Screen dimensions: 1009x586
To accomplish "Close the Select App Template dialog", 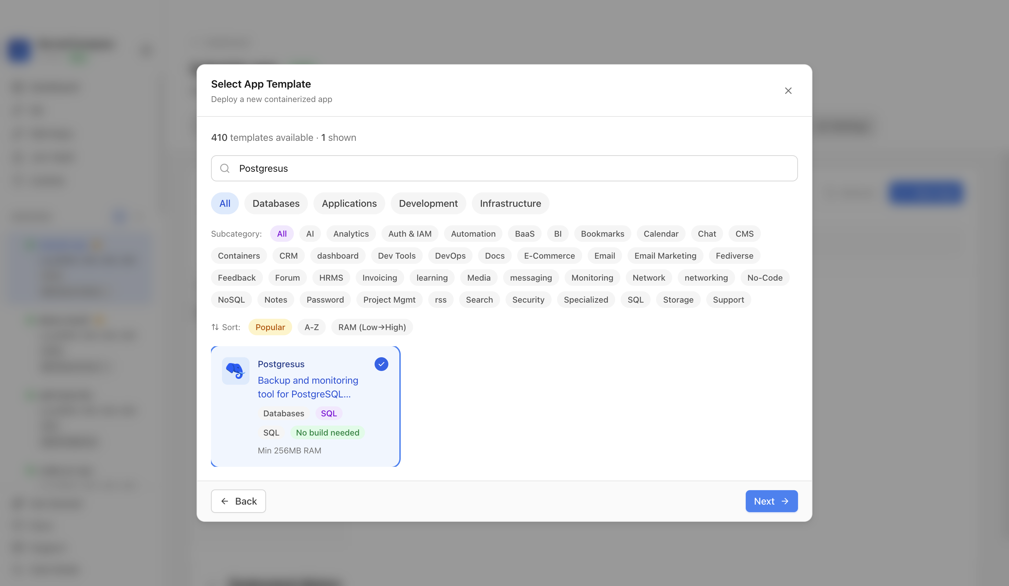I will 788,91.
